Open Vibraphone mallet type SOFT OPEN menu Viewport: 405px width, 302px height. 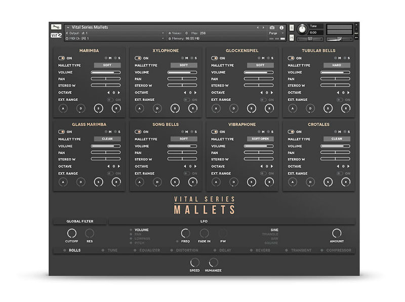tap(260, 139)
